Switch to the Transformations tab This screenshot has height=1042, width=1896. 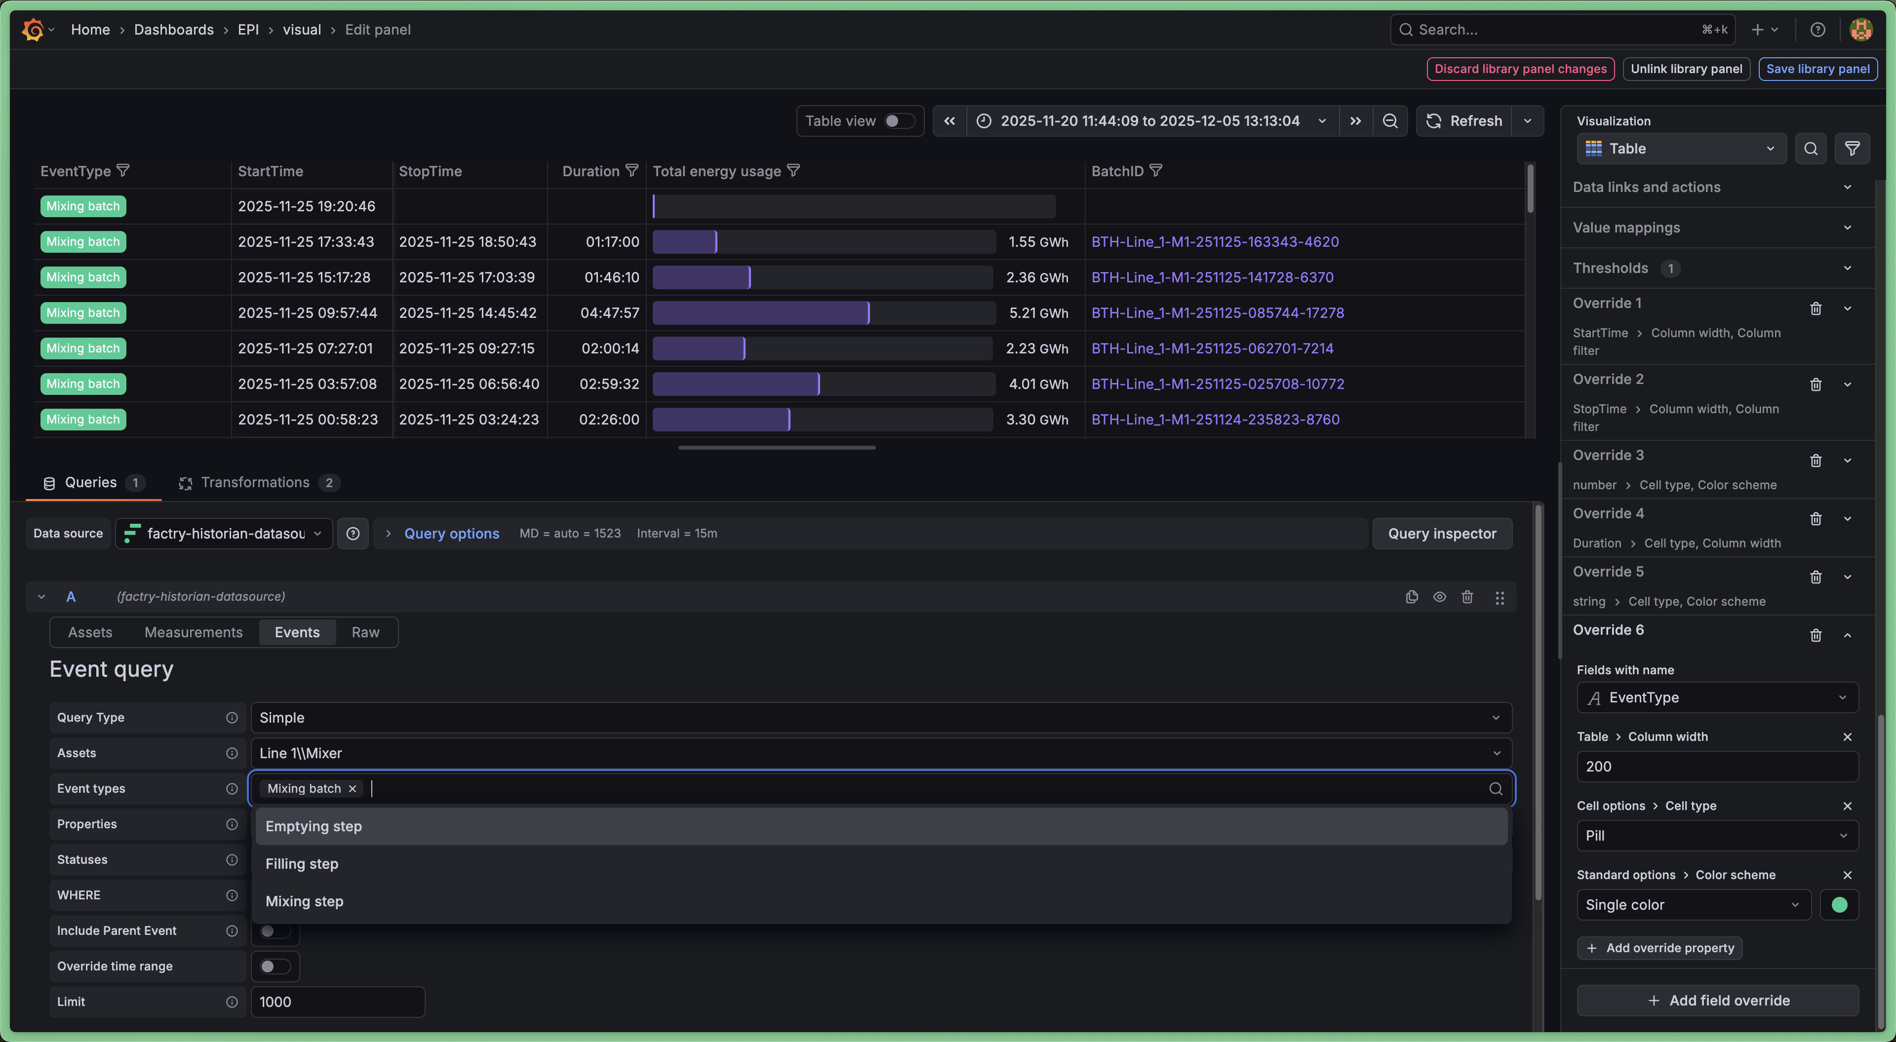pos(255,483)
